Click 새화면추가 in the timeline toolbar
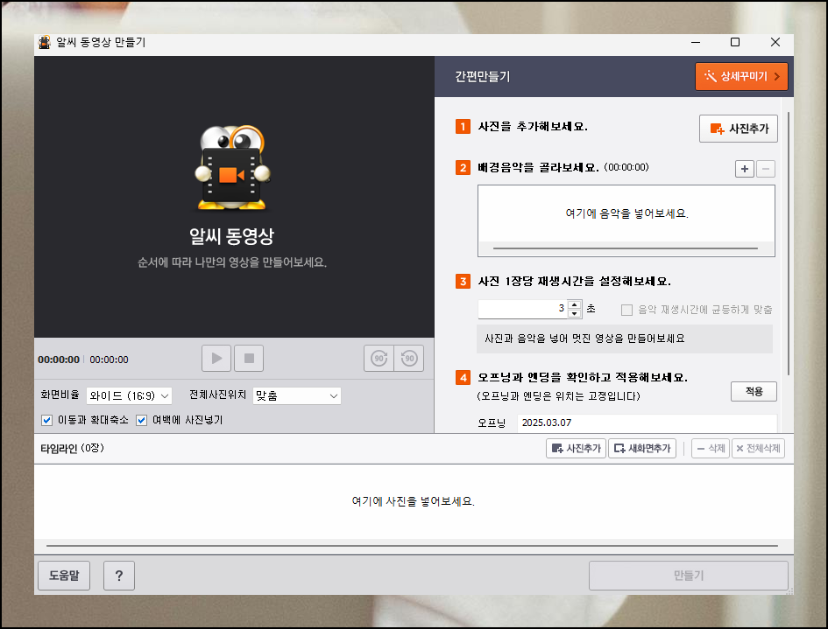The height and width of the screenshot is (629, 828). point(642,448)
